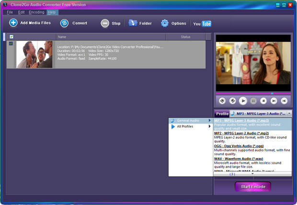This screenshot has height=205, width=297.
Task: Click the Convert swirl icon
Action: [x=64, y=23]
